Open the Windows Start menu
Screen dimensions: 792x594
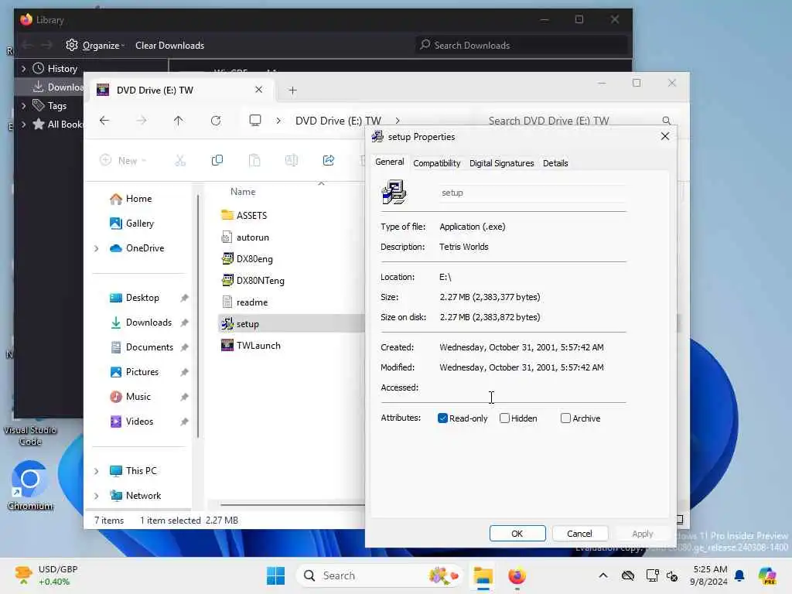tap(276, 575)
